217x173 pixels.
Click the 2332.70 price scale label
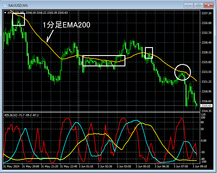click(x=207, y=33)
